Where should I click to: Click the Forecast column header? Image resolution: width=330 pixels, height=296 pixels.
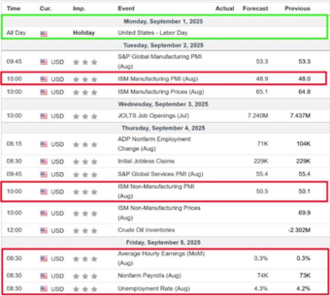click(255, 8)
